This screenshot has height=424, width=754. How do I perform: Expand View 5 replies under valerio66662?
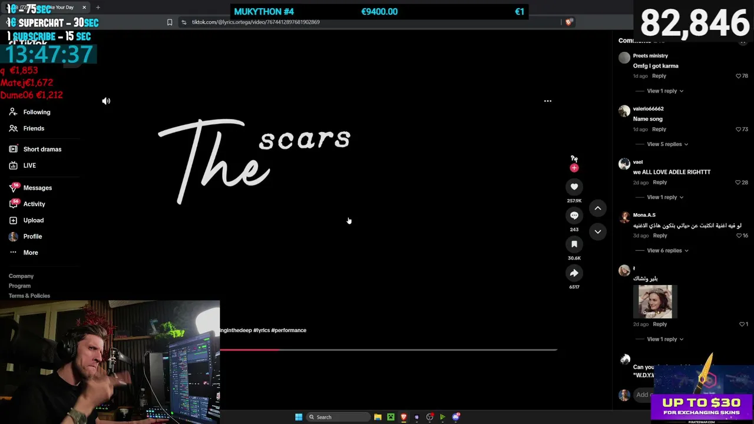pos(667,144)
